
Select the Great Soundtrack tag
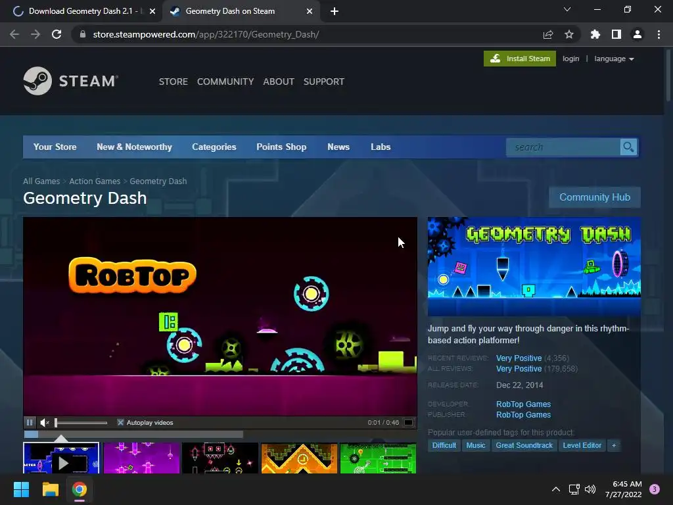[524, 445]
